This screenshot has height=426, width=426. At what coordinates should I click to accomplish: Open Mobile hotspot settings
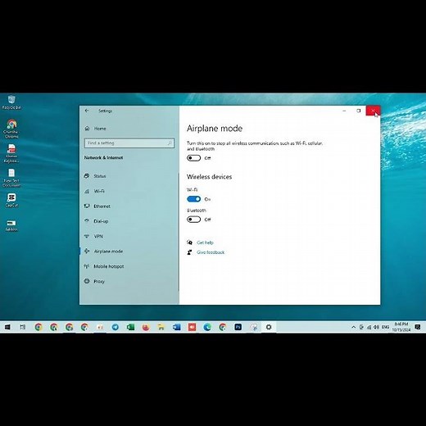point(104,266)
